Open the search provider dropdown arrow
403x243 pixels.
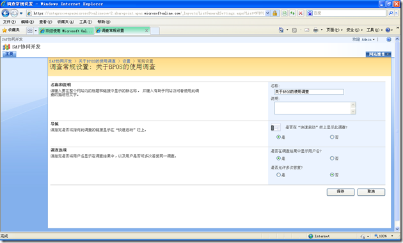point(397,13)
